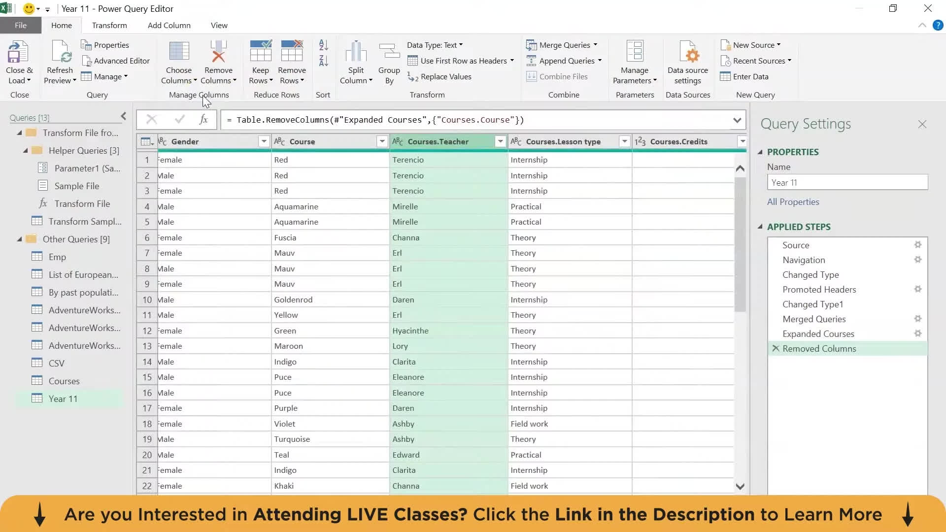Select the Promoted Headers applied step
Viewport: 946px width, 532px height.
tap(847, 289)
